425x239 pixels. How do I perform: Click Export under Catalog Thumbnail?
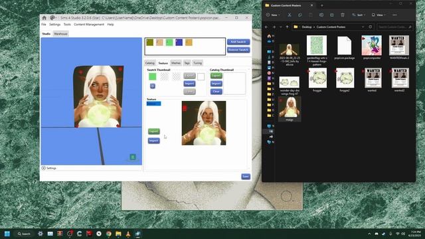pos(216,76)
